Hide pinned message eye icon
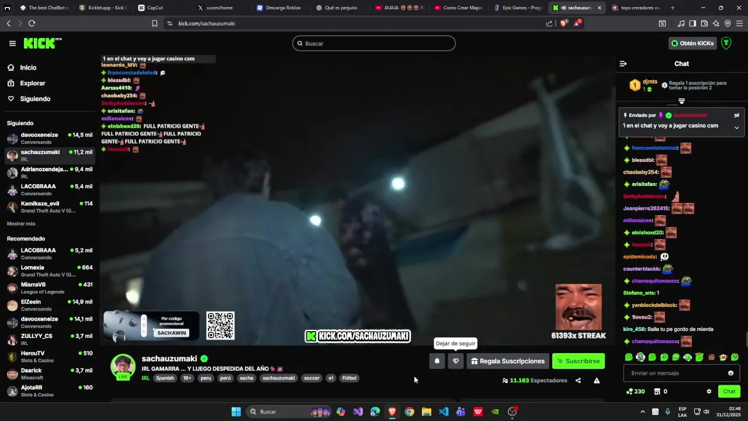This screenshot has width=748, height=421. click(736, 115)
